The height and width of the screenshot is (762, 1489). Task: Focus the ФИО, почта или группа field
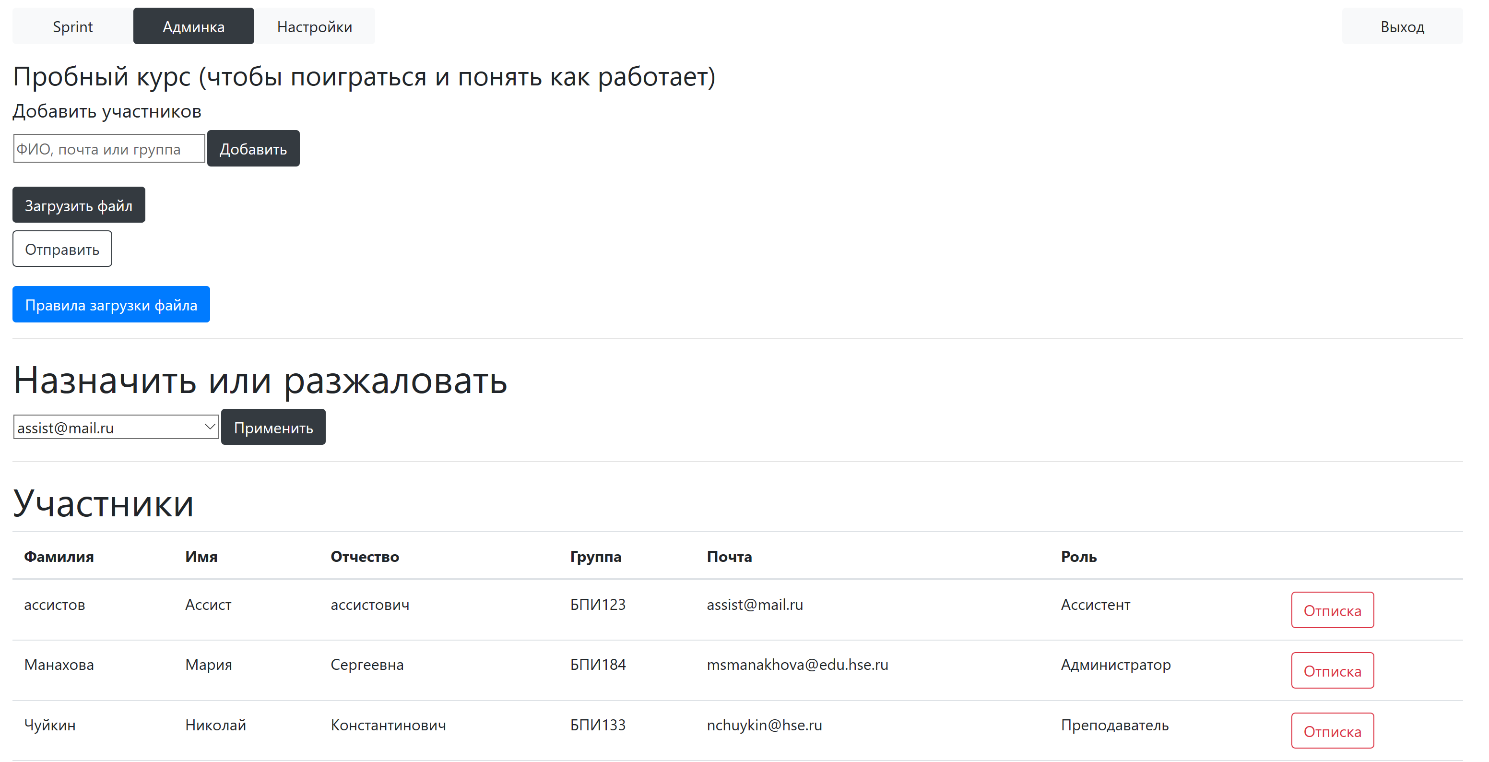[x=109, y=149]
